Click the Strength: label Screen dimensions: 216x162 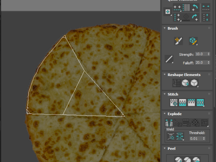point(186,54)
